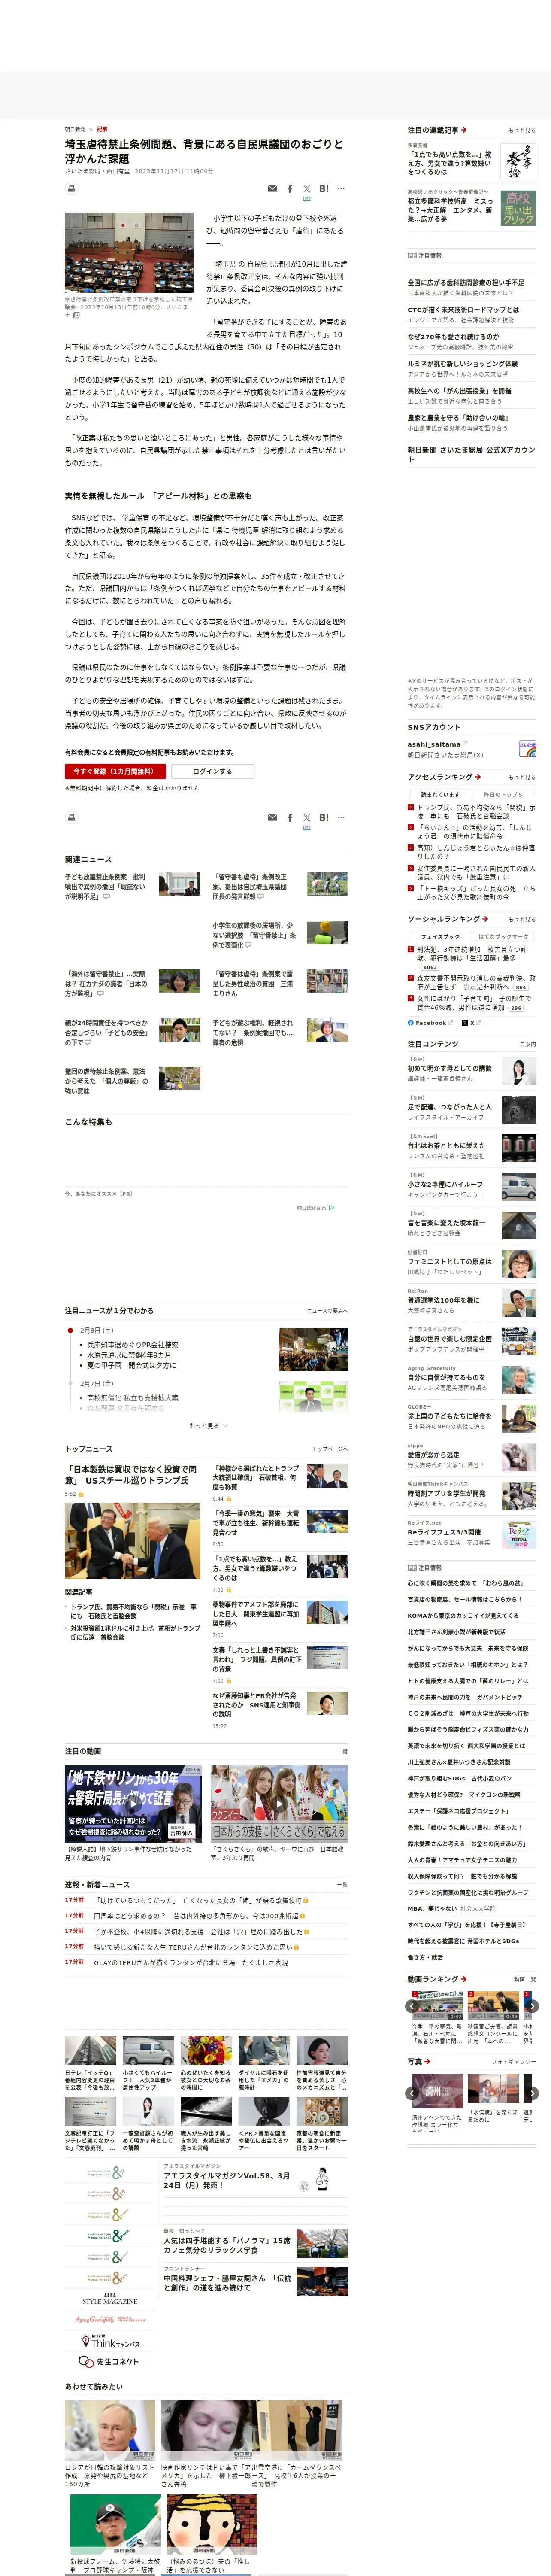Open 高校まい出クリック series thumbnail

[518, 207]
